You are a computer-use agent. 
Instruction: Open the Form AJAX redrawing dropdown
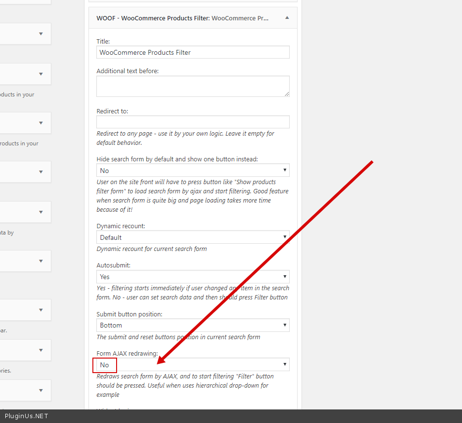tap(193, 365)
